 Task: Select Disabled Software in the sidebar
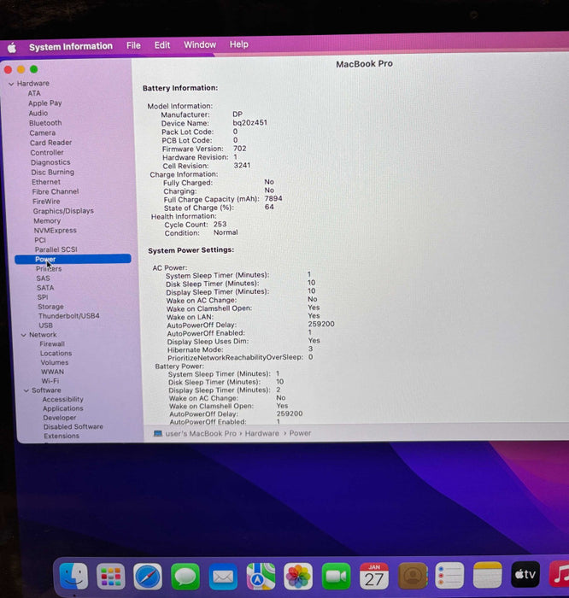coord(73,427)
